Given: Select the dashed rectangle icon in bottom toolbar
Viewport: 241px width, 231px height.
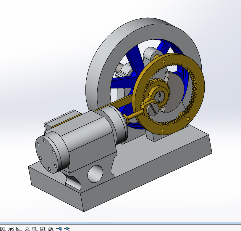Looking at the screenshot, I should (34, 229).
